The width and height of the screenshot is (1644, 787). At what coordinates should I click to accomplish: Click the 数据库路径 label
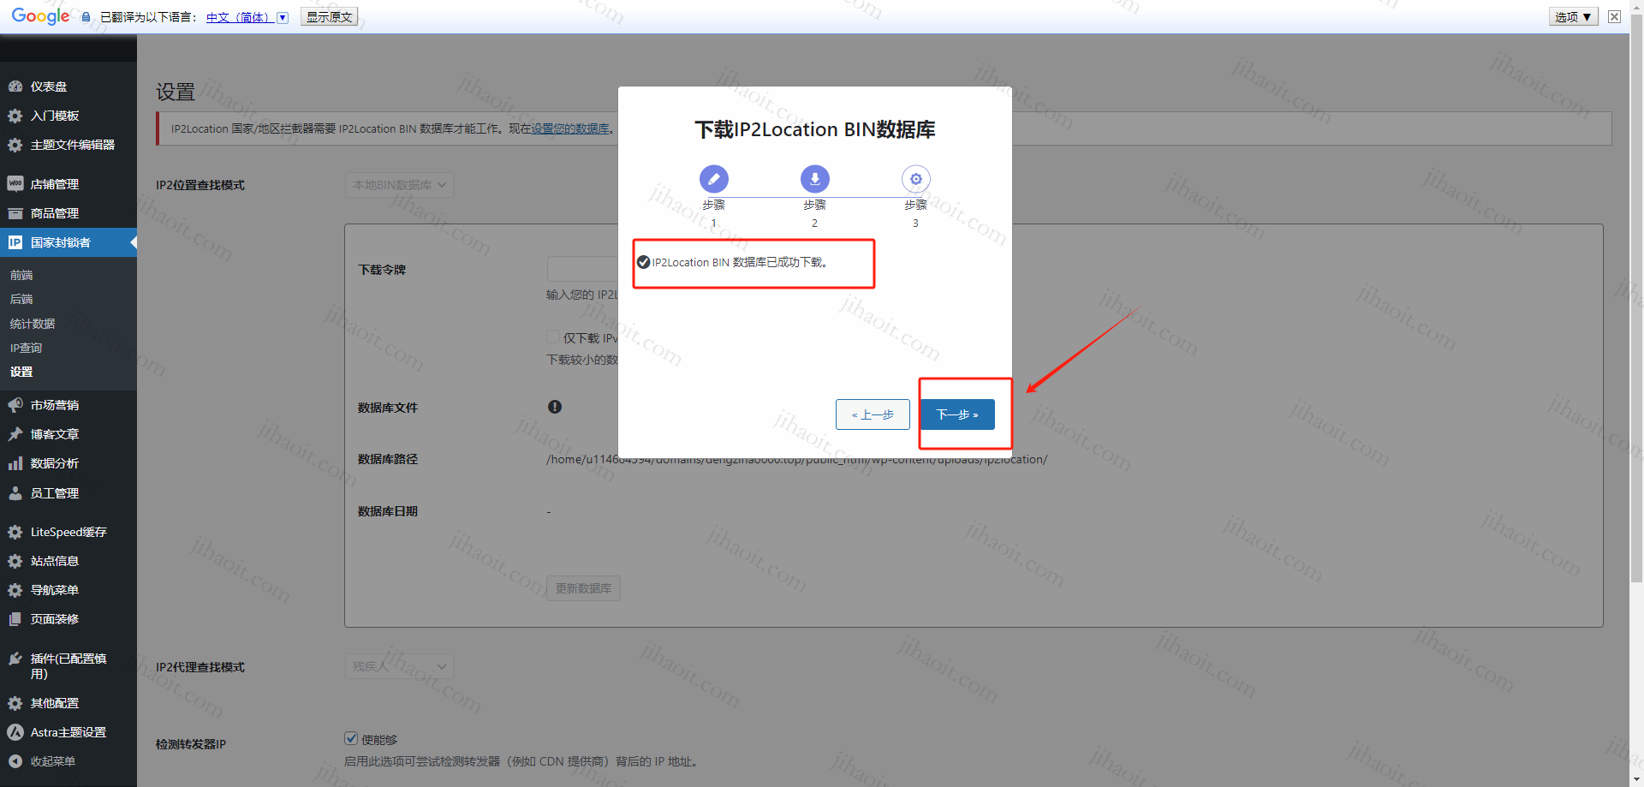pyautogui.click(x=388, y=459)
